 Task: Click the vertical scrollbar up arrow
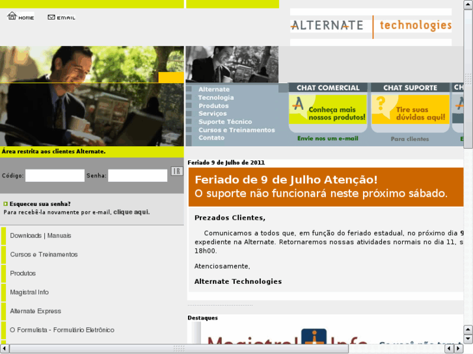468,5
